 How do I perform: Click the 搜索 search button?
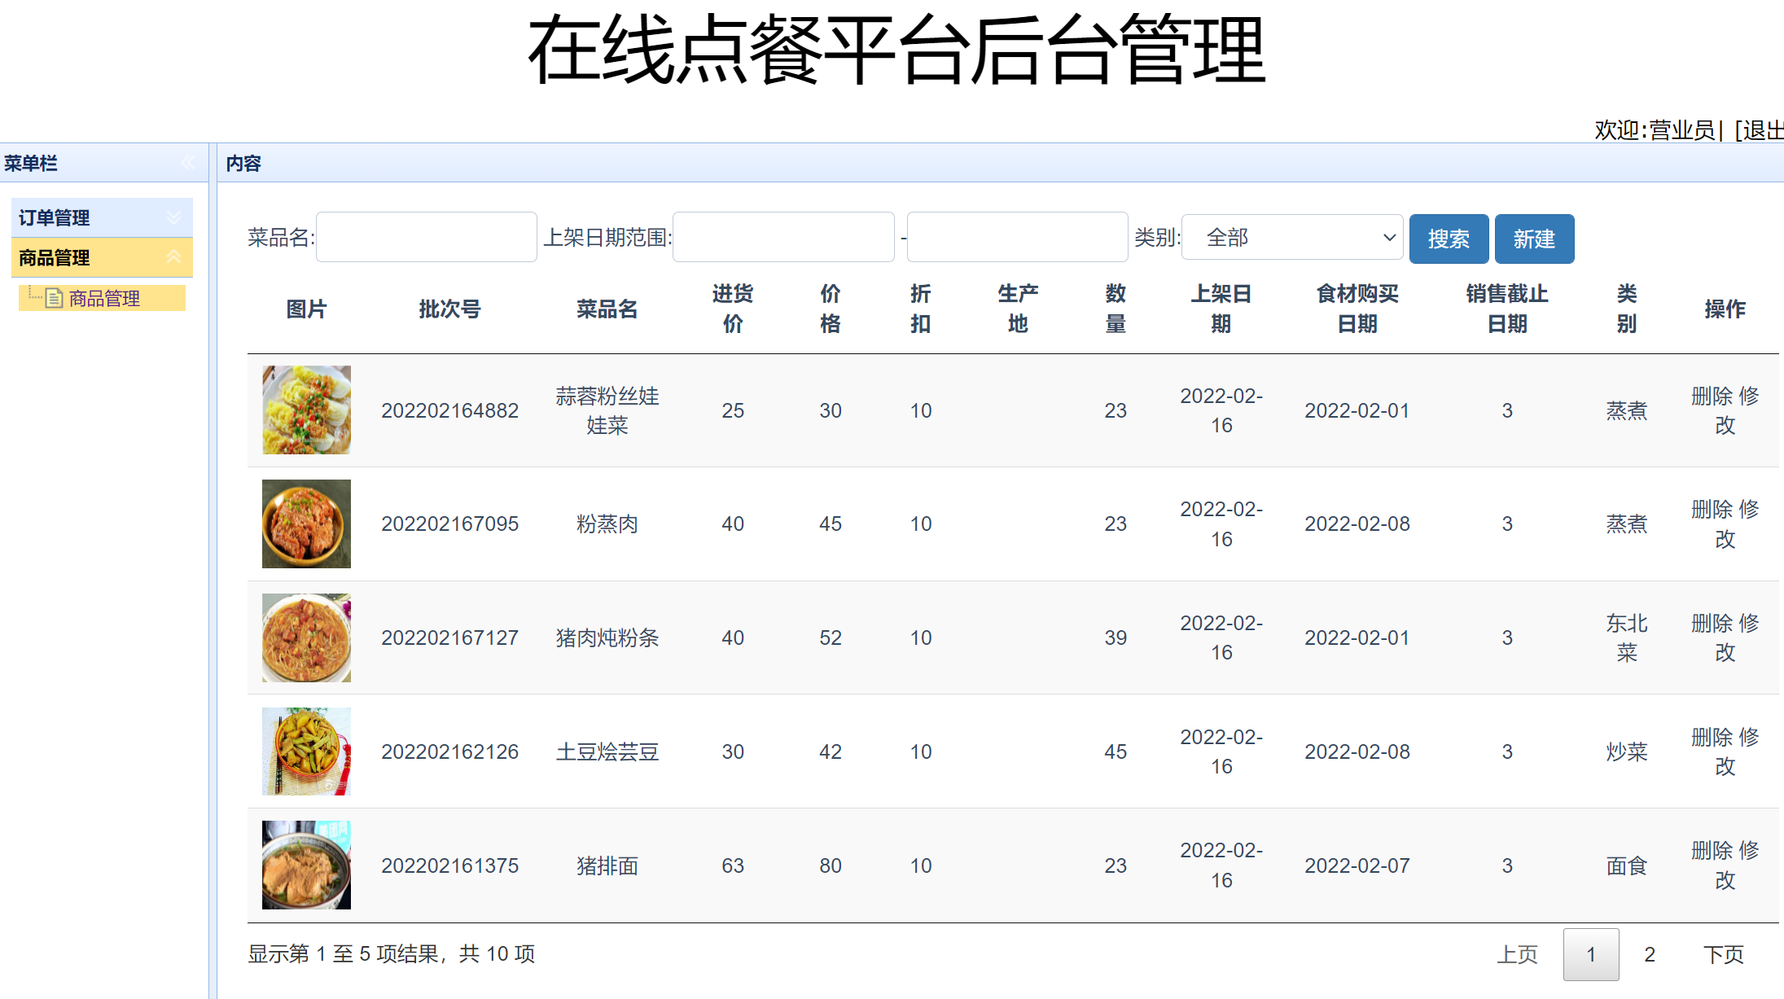point(1449,238)
